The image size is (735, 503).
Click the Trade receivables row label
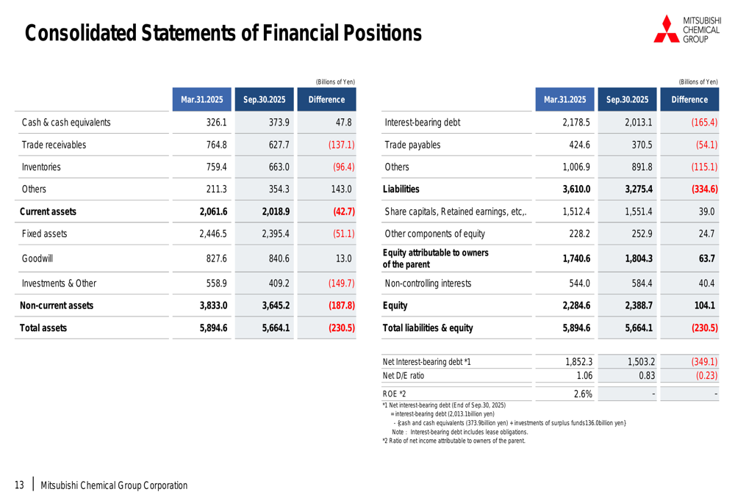tap(54, 145)
